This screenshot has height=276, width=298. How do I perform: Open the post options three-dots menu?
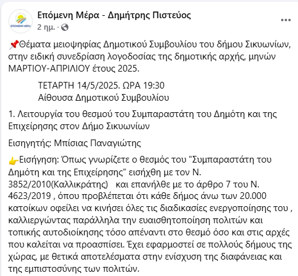click(x=286, y=20)
